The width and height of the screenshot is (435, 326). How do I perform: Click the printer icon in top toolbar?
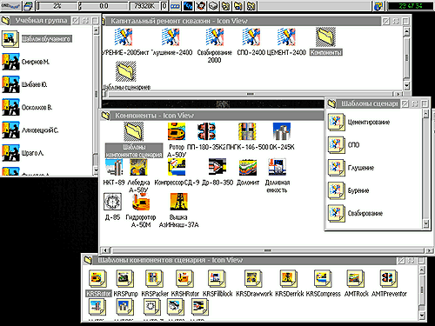coord(28,6)
